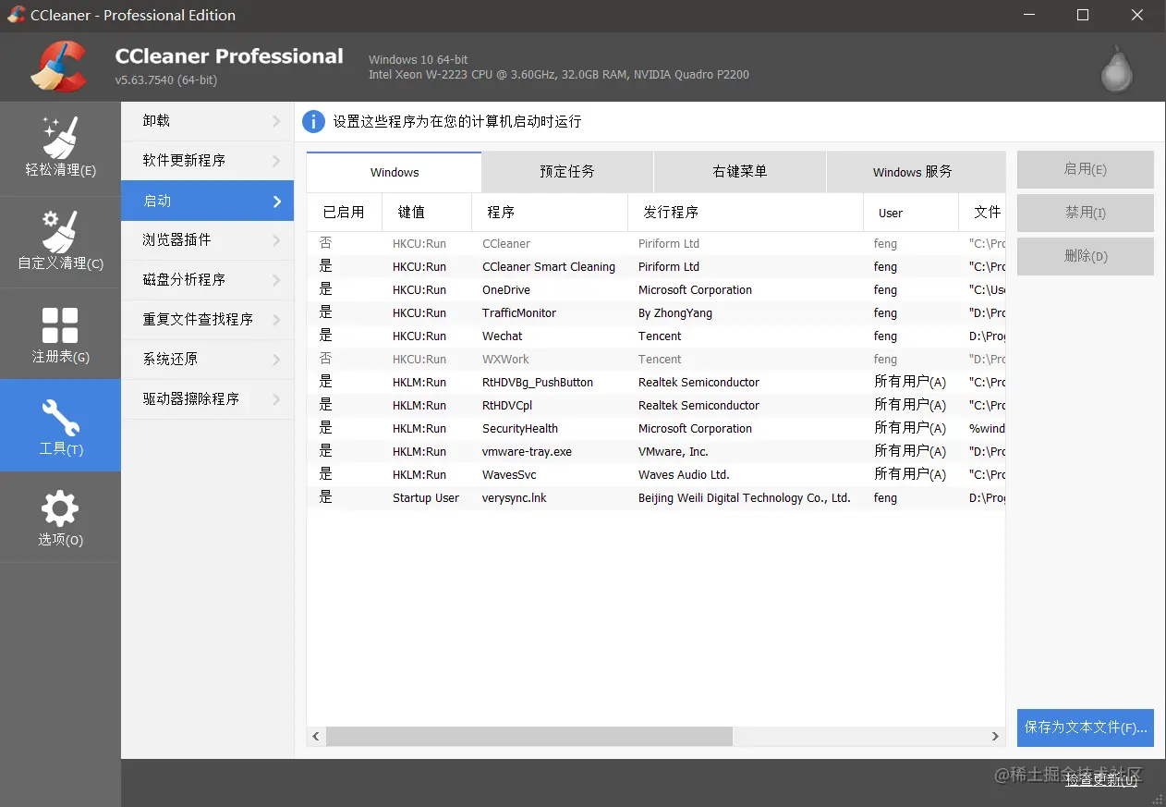Viewport: 1166px width, 807px height.
Task: Sort by the 发行程序 column header
Action: point(746,213)
